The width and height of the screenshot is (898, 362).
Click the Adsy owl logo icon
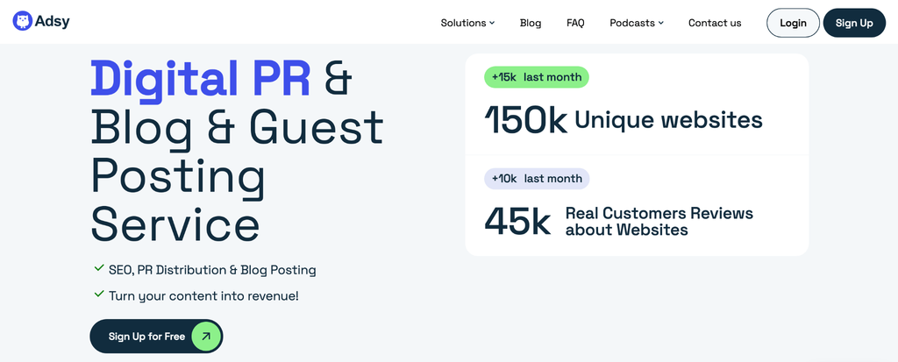click(x=22, y=21)
